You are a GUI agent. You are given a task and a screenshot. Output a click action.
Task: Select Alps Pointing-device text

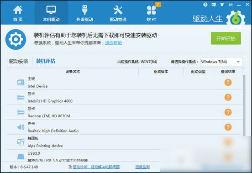click(45, 146)
